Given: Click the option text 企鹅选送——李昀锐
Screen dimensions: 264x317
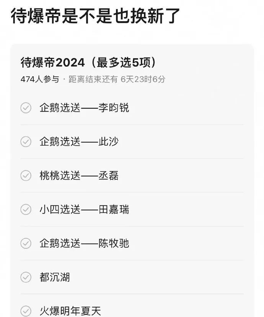Looking at the screenshot, I should click(x=84, y=108).
